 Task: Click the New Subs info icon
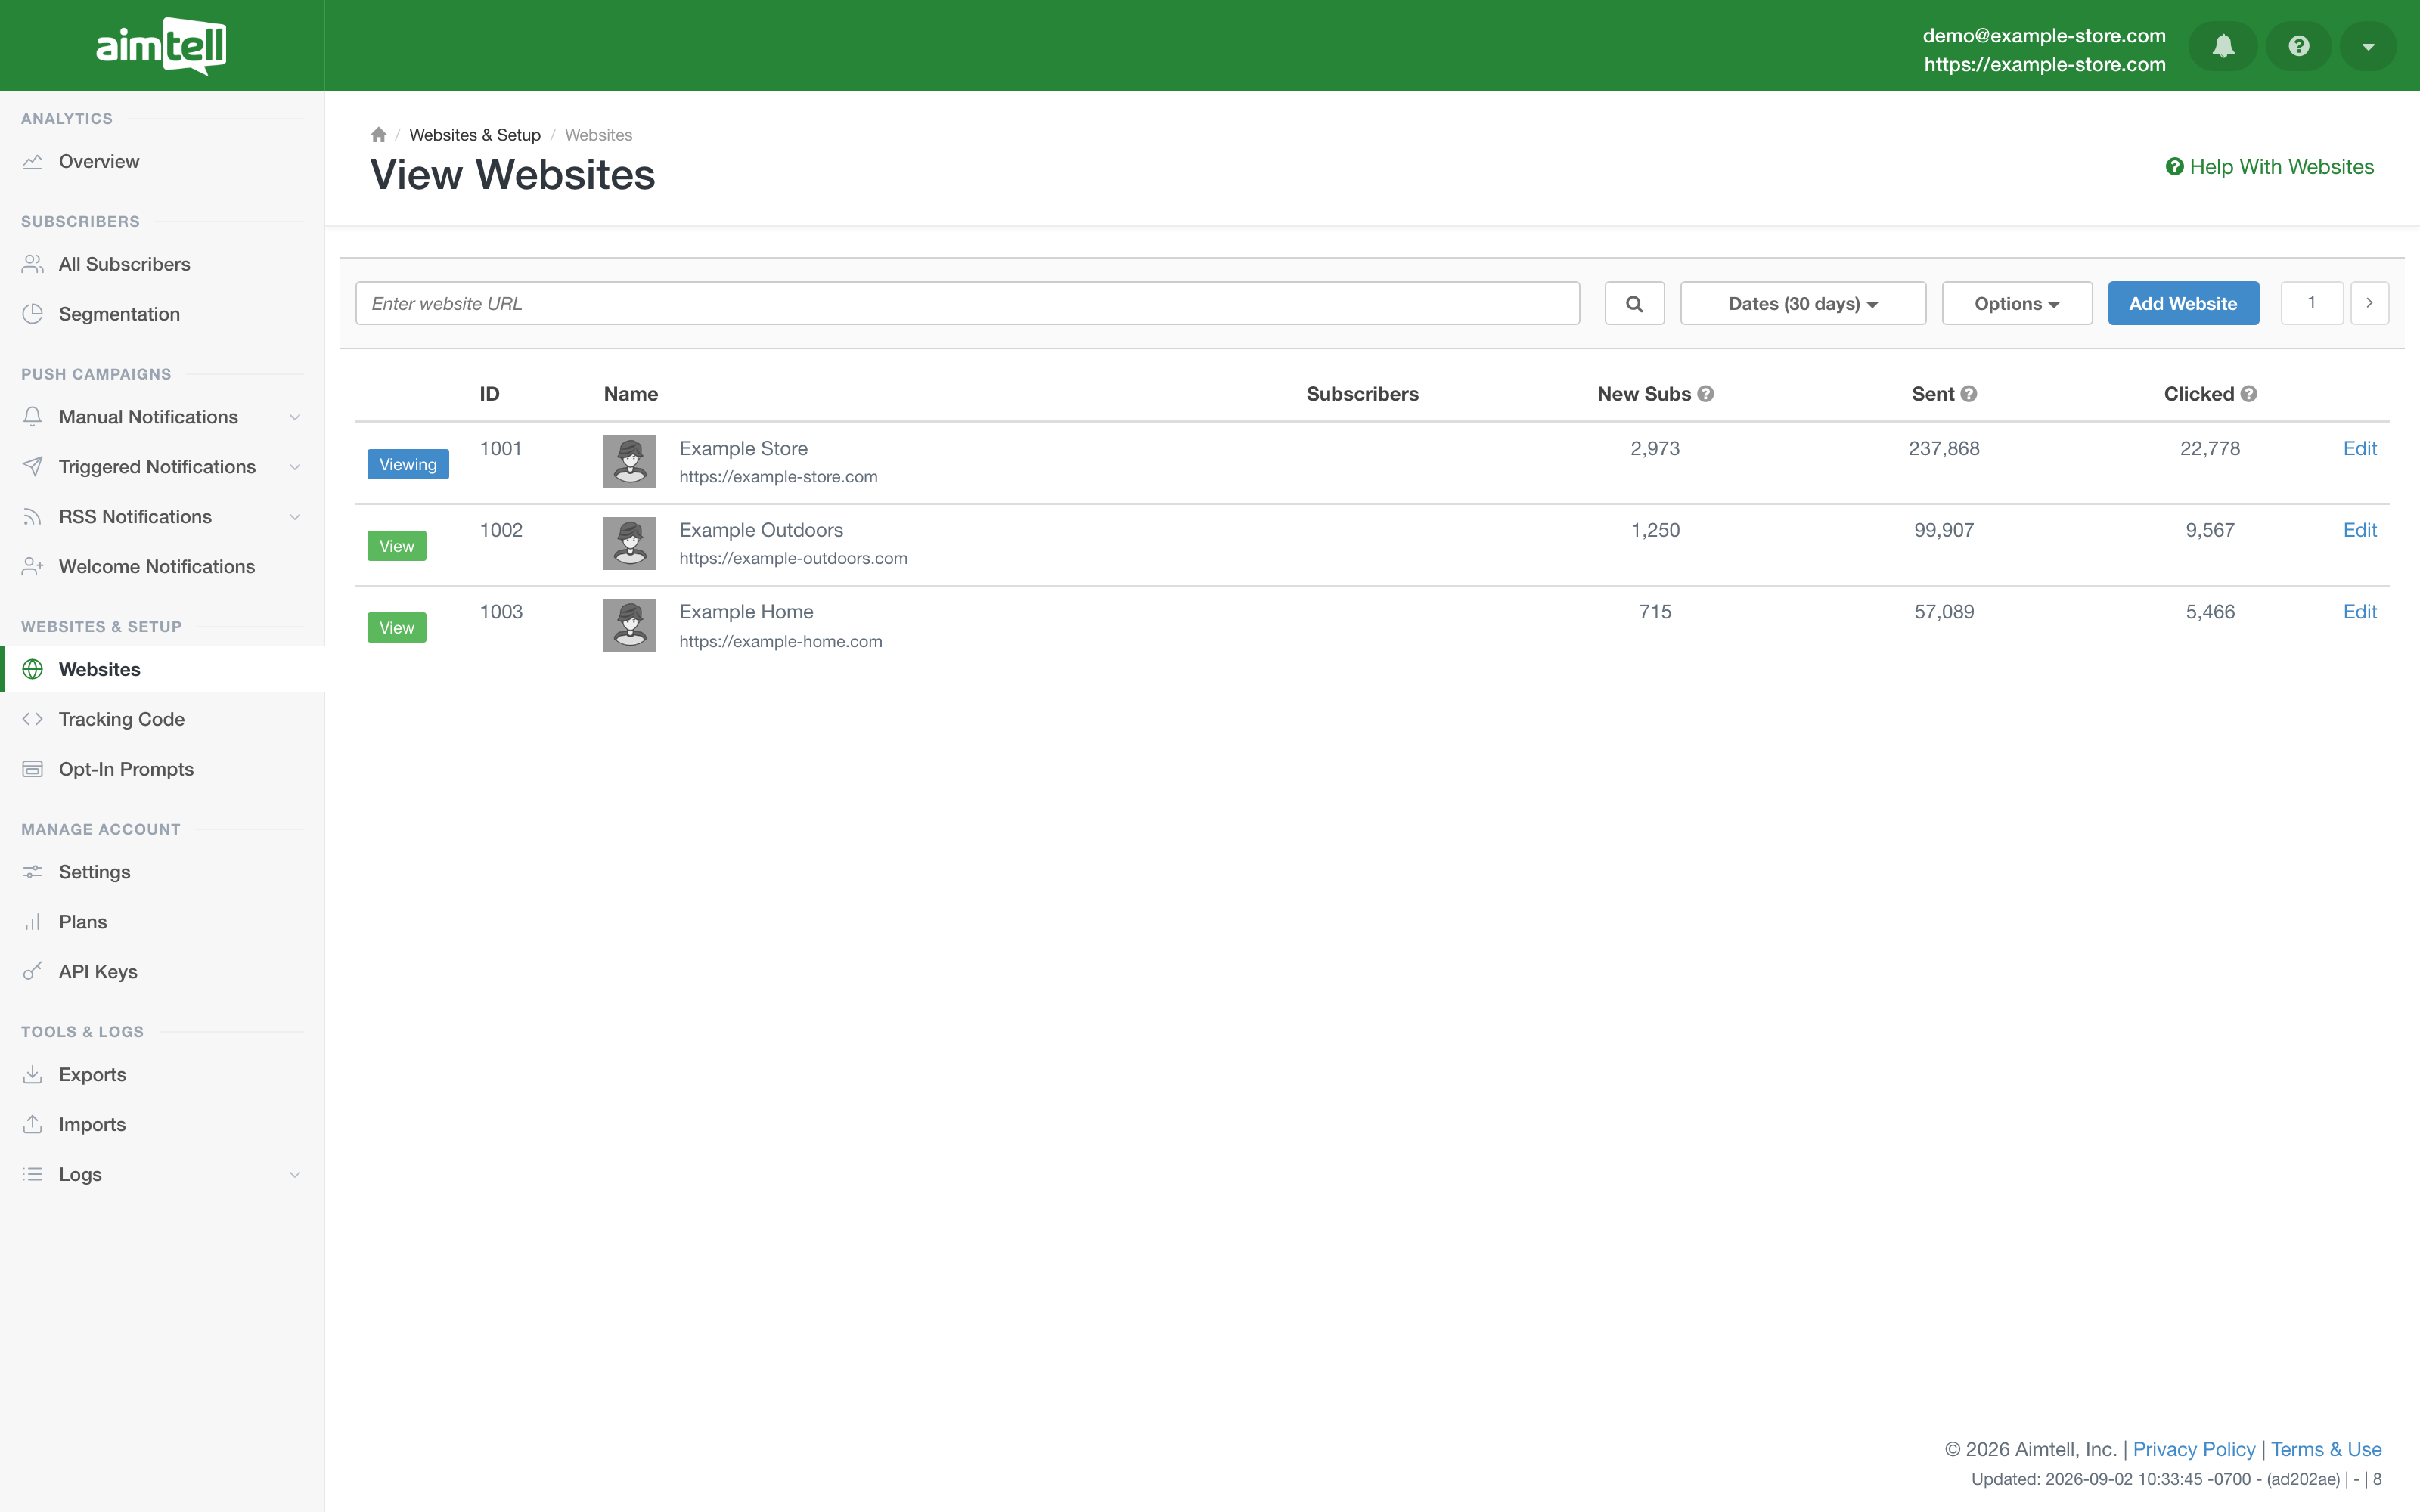(1706, 394)
